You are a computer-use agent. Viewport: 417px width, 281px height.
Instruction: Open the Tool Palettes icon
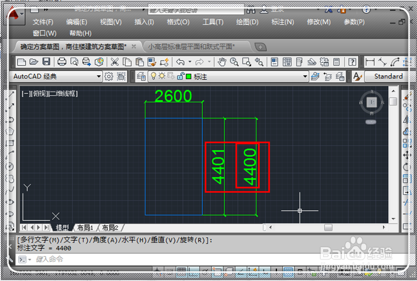tap(299, 62)
